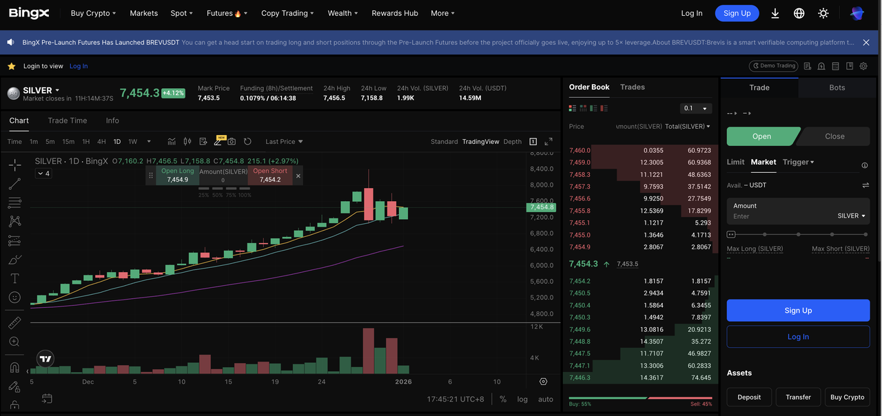Screen dimensions: 882x416
Task: Switch to the Trades tab
Action: (x=632, y=87)
